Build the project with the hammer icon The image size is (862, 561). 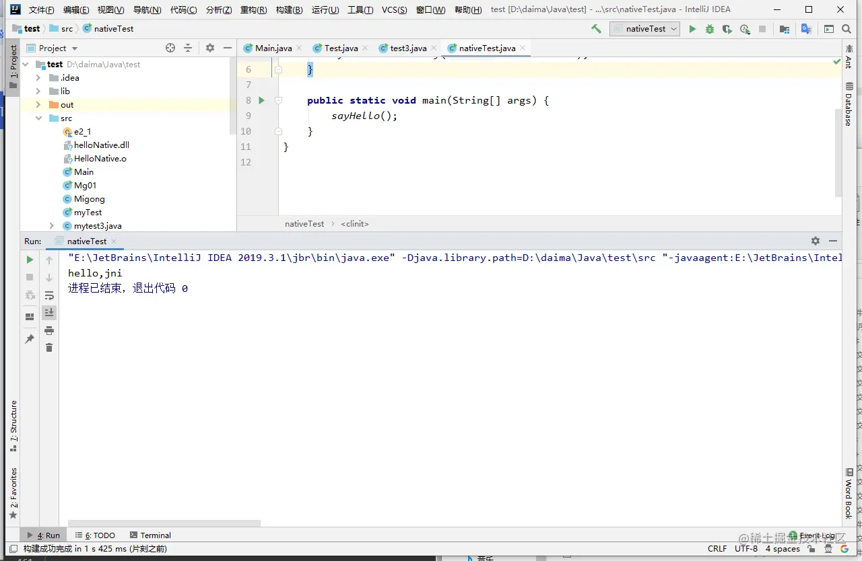point(596,29)
